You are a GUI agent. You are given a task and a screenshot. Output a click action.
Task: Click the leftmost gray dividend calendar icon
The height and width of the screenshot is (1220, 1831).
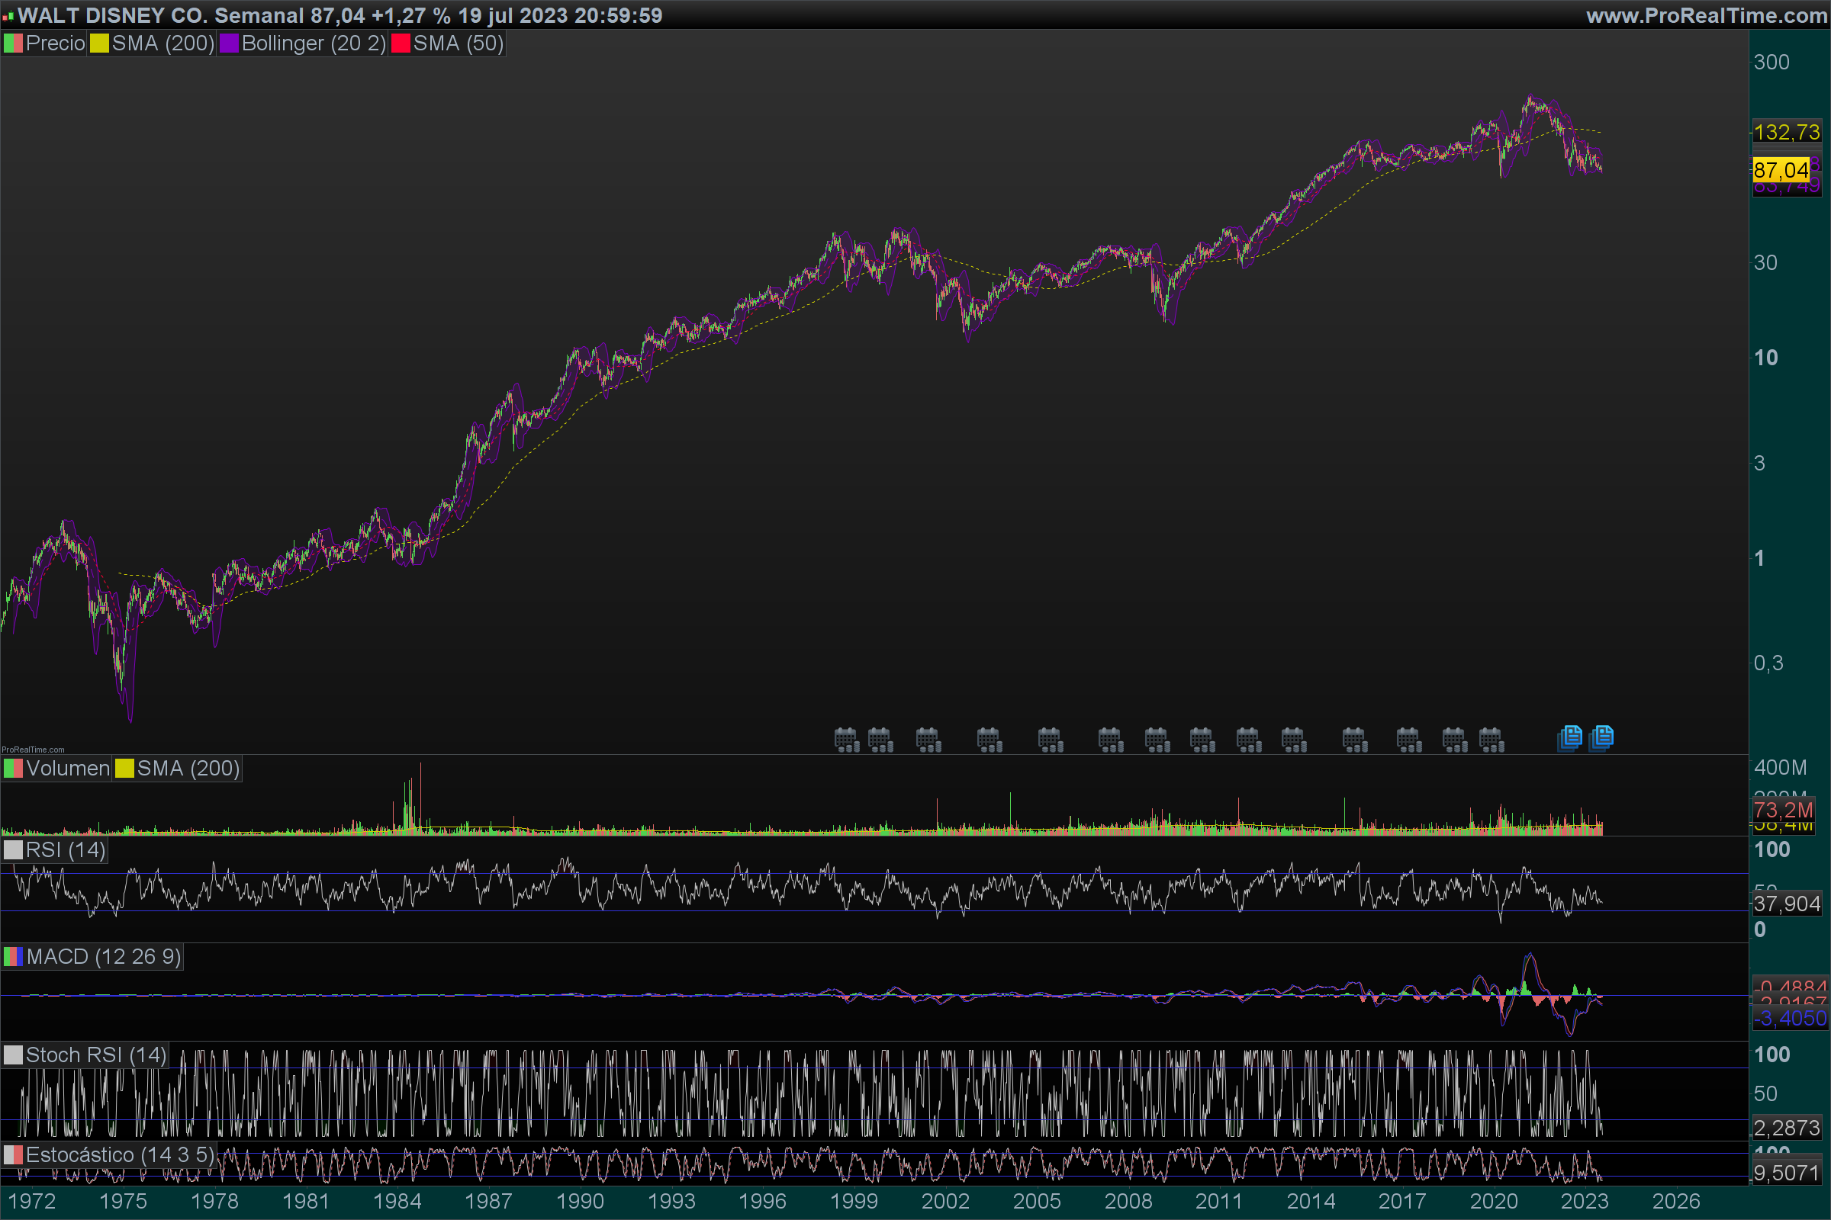846,739
